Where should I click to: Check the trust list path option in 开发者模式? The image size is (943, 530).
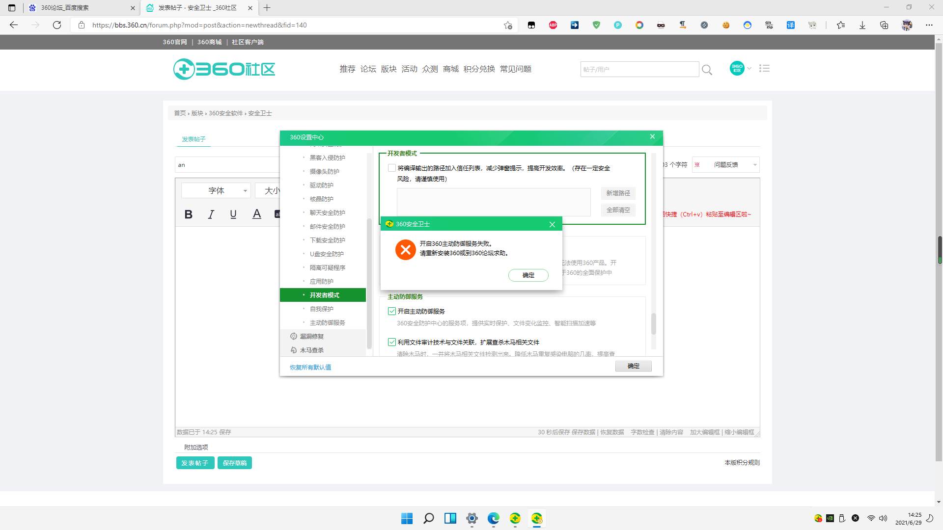click(392, 168)
